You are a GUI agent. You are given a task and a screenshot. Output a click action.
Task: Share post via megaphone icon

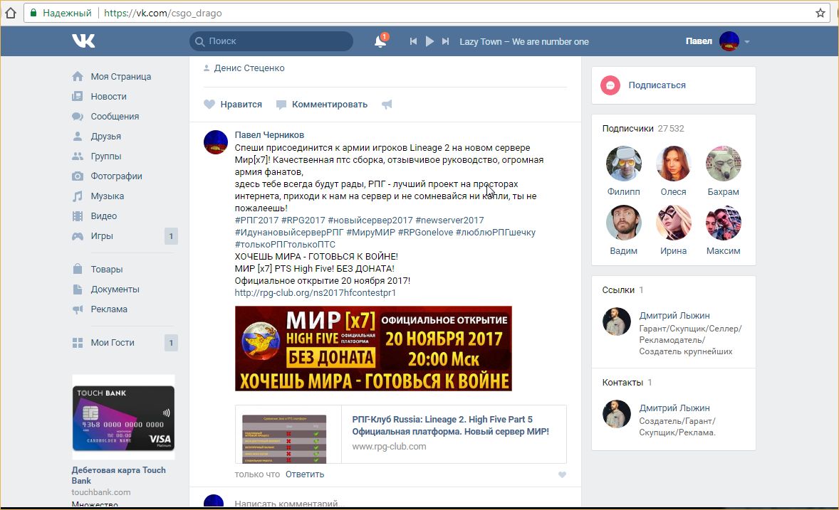point(387,105)
